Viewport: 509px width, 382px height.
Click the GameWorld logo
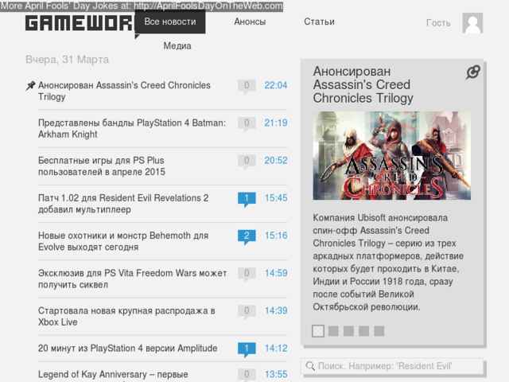[x=80, y=23]
